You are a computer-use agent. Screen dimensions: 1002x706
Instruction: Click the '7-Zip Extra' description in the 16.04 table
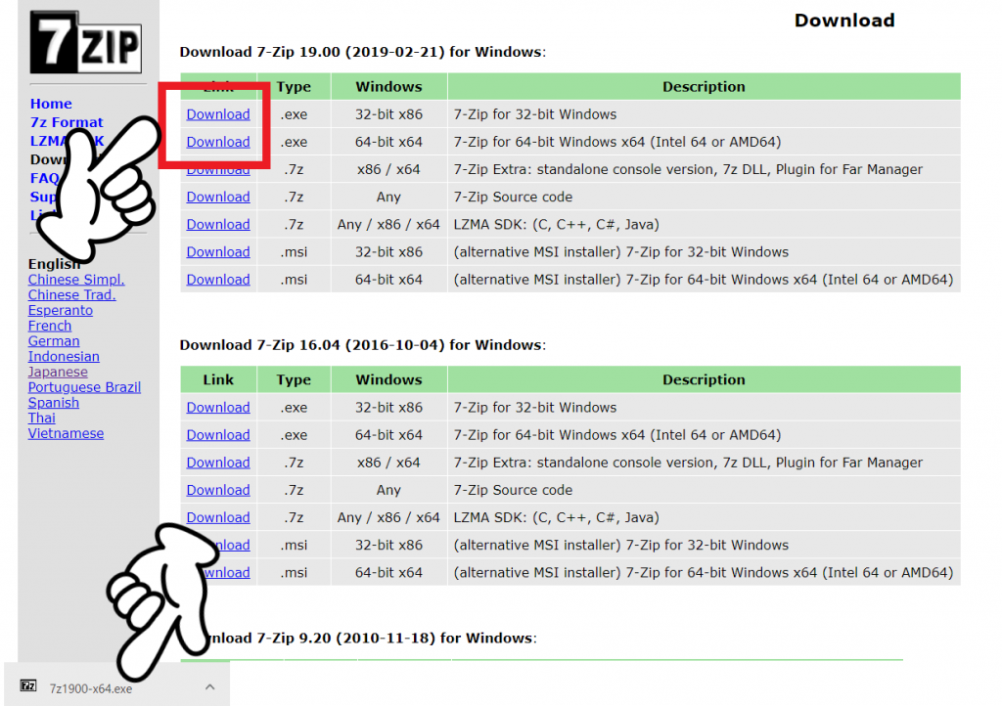point(688,463)
